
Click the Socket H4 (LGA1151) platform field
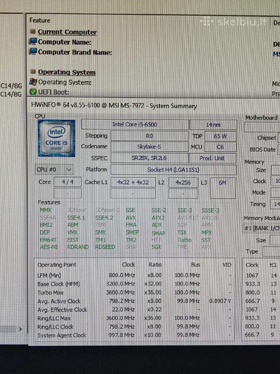[x=173, y=170]
